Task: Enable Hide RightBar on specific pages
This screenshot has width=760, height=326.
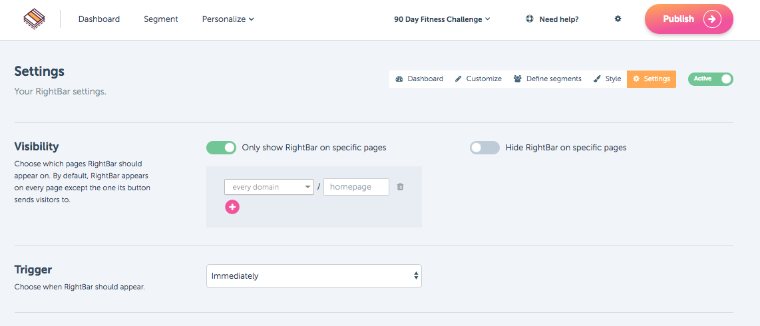Action: (x=484, y=148)
